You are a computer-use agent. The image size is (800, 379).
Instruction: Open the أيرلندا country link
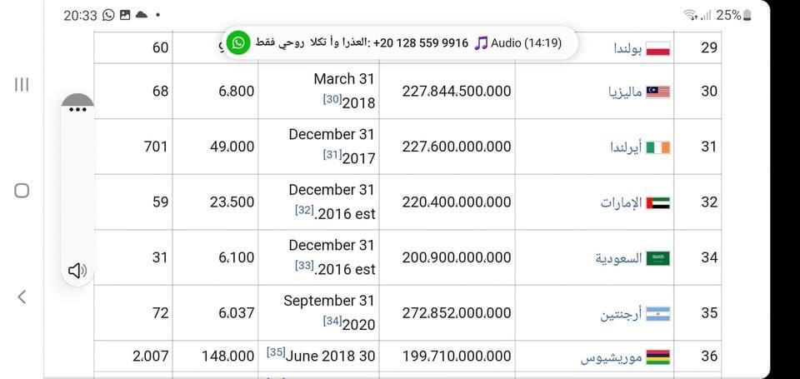[626, 147]
